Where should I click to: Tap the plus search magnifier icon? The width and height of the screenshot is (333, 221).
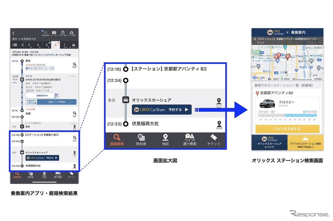(x=72, y=33)
